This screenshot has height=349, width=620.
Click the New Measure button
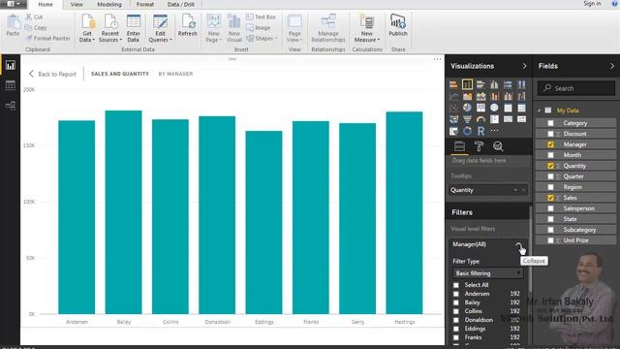pyautogui.click(x=366, y=28)
